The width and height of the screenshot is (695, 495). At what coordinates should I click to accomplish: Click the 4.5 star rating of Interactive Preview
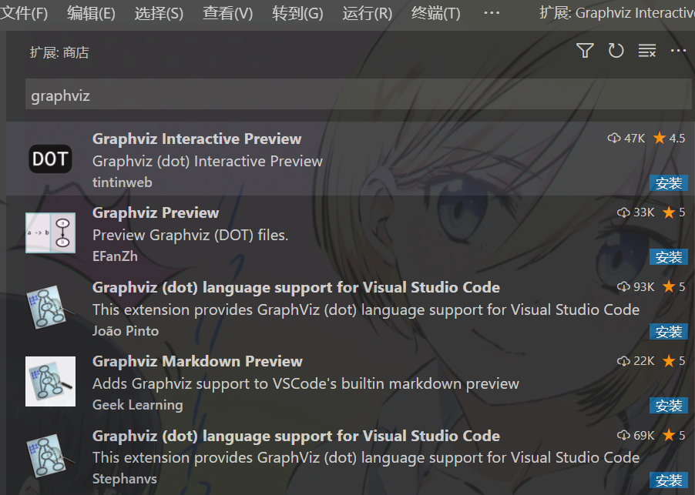coord(670,139)
